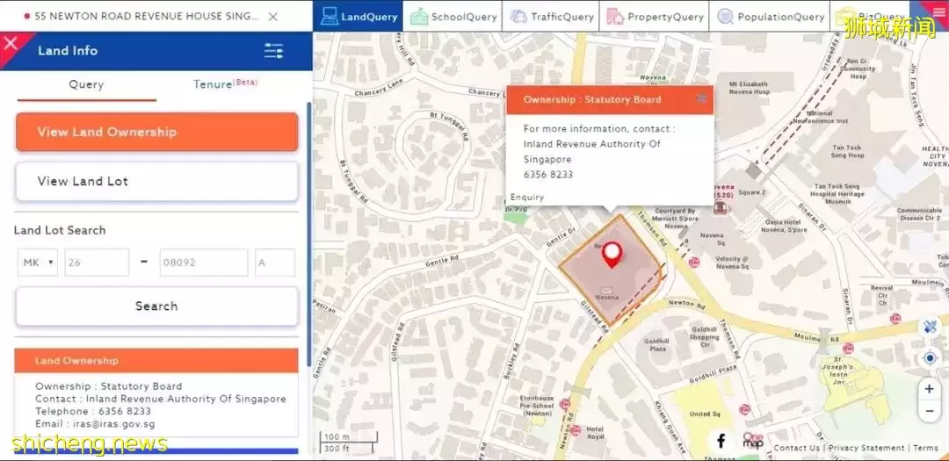Expand the MK land lot dropdown
The image size is (949, 461).
[38, 262]
